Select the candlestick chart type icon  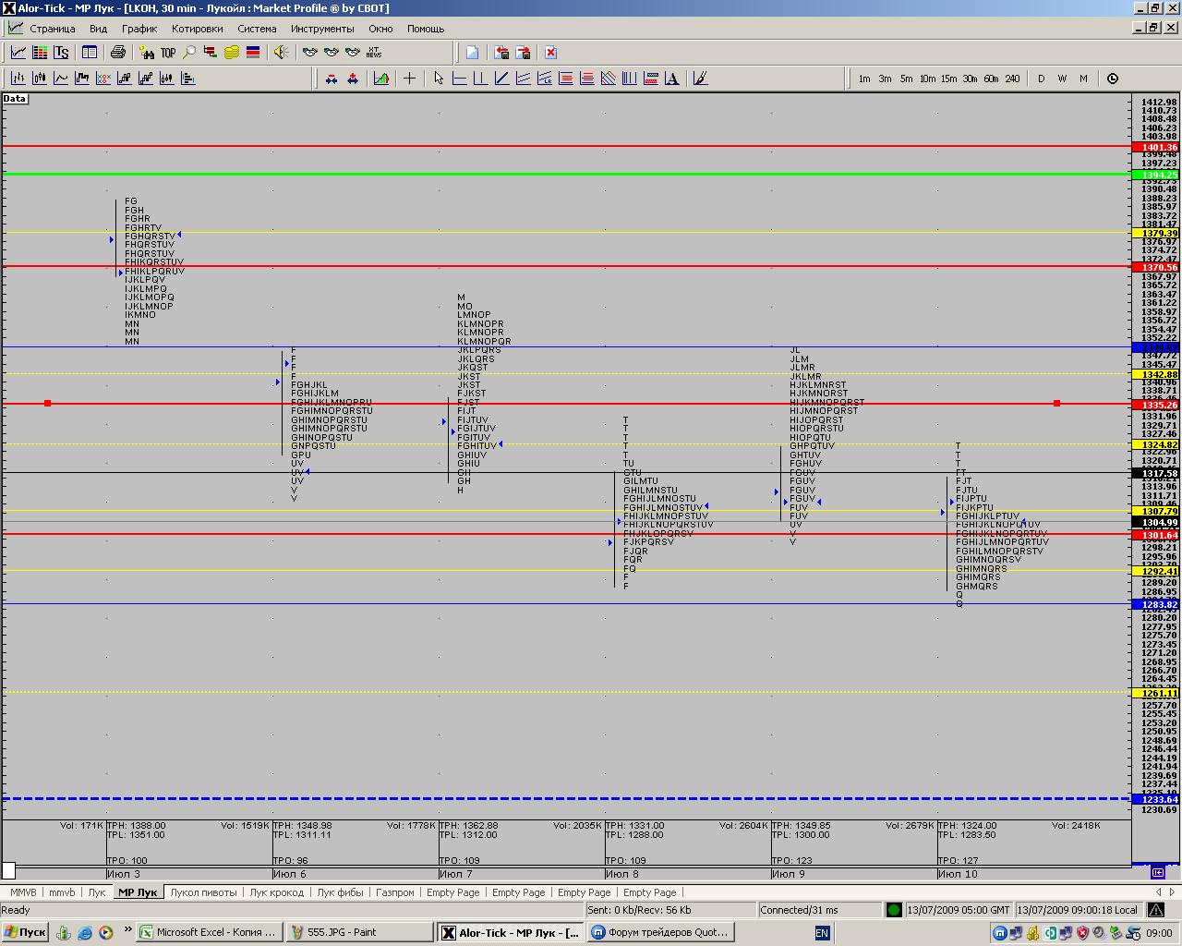point(40,79)
